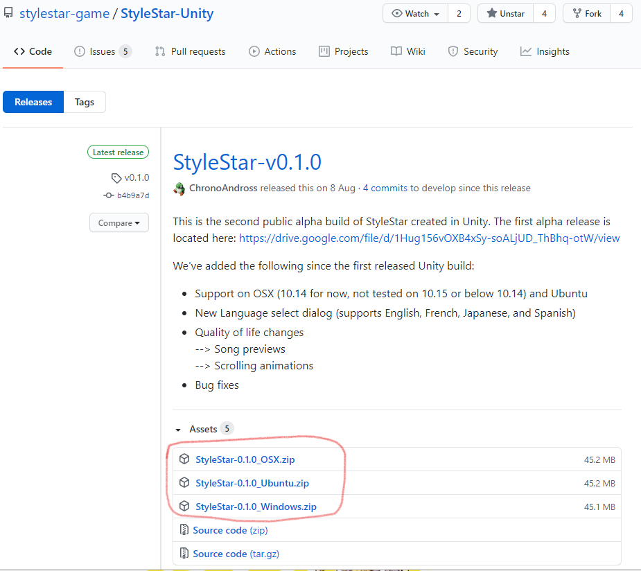Click the forks count next to Fork
Screen dimensions: 641x571
[x=621, y=13]
